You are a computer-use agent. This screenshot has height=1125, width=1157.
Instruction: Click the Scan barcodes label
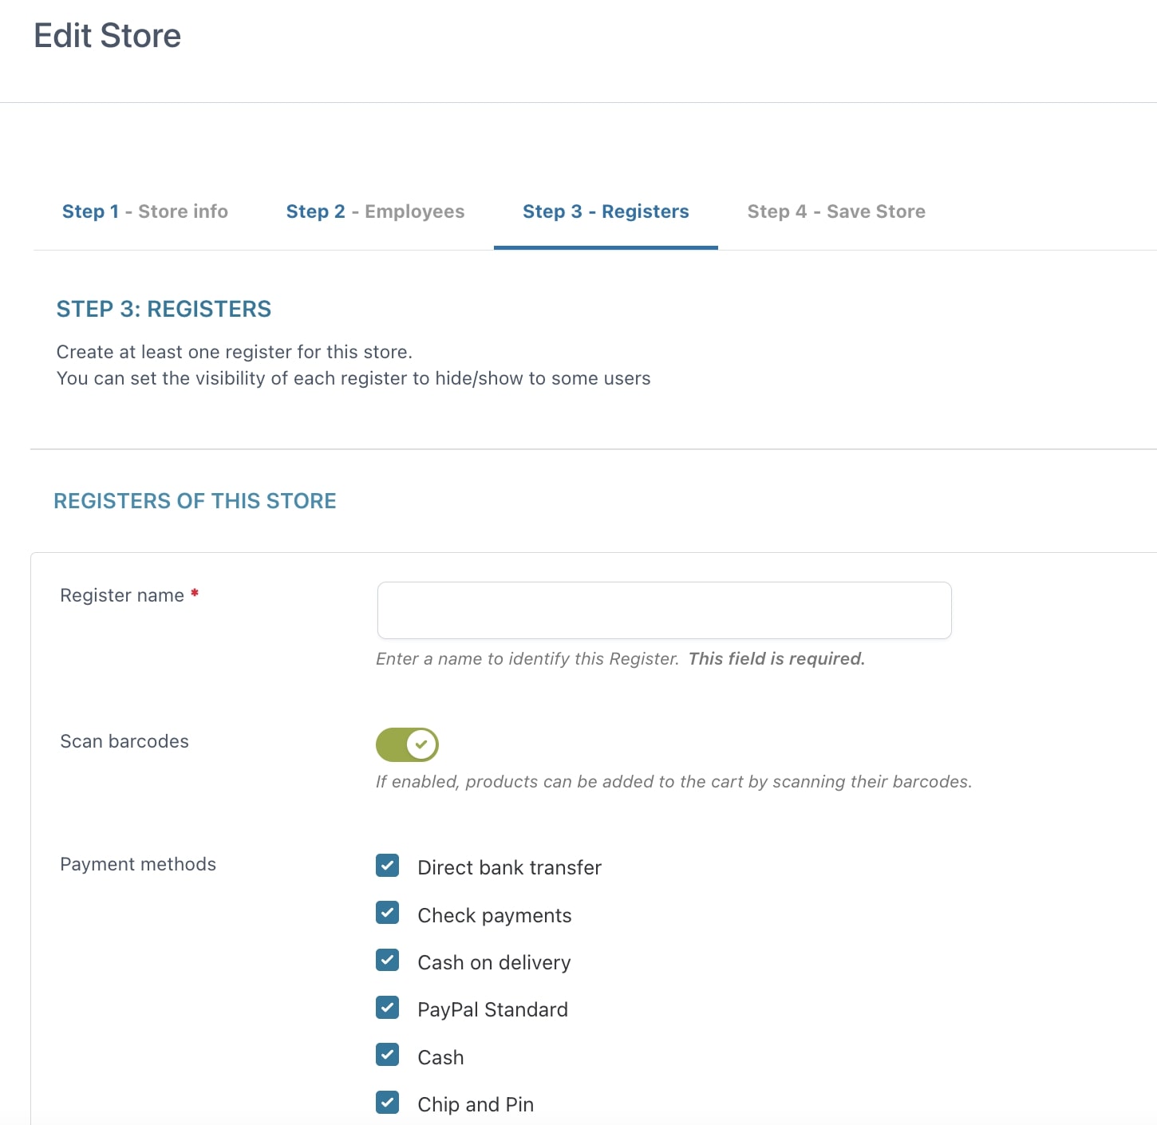124,741
